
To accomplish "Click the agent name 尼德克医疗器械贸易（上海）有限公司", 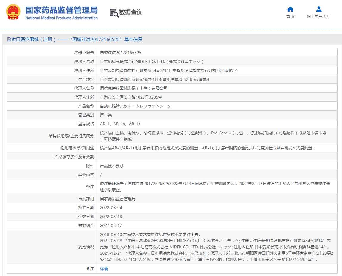I will (x=134, y=88).
